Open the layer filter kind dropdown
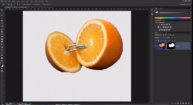Screen dimensions: 193x105 [158, 35]
